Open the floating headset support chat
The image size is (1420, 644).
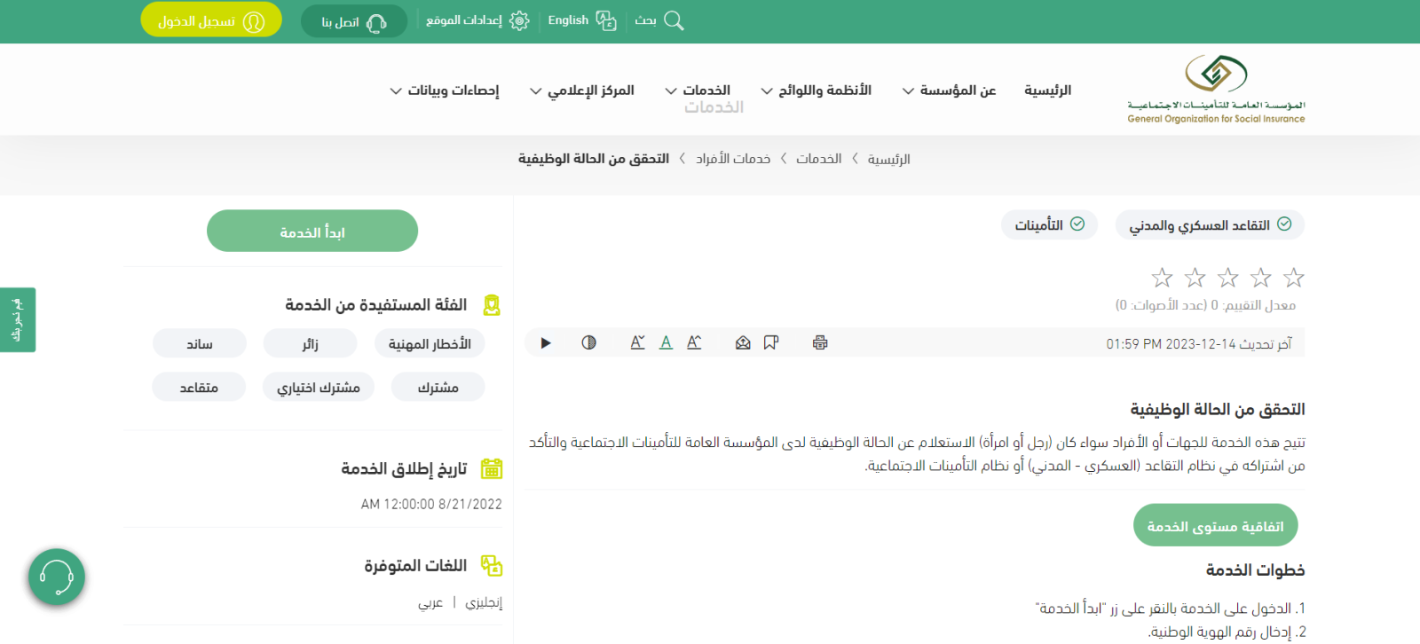(57, 577)
